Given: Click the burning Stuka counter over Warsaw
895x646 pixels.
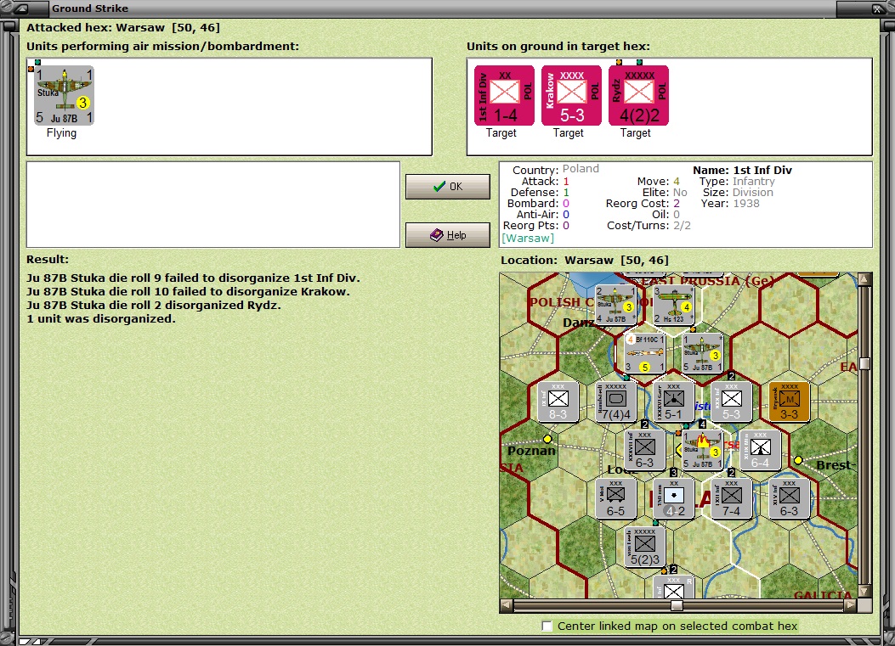Looking at the screenshot, I should [x=703, y=450].
